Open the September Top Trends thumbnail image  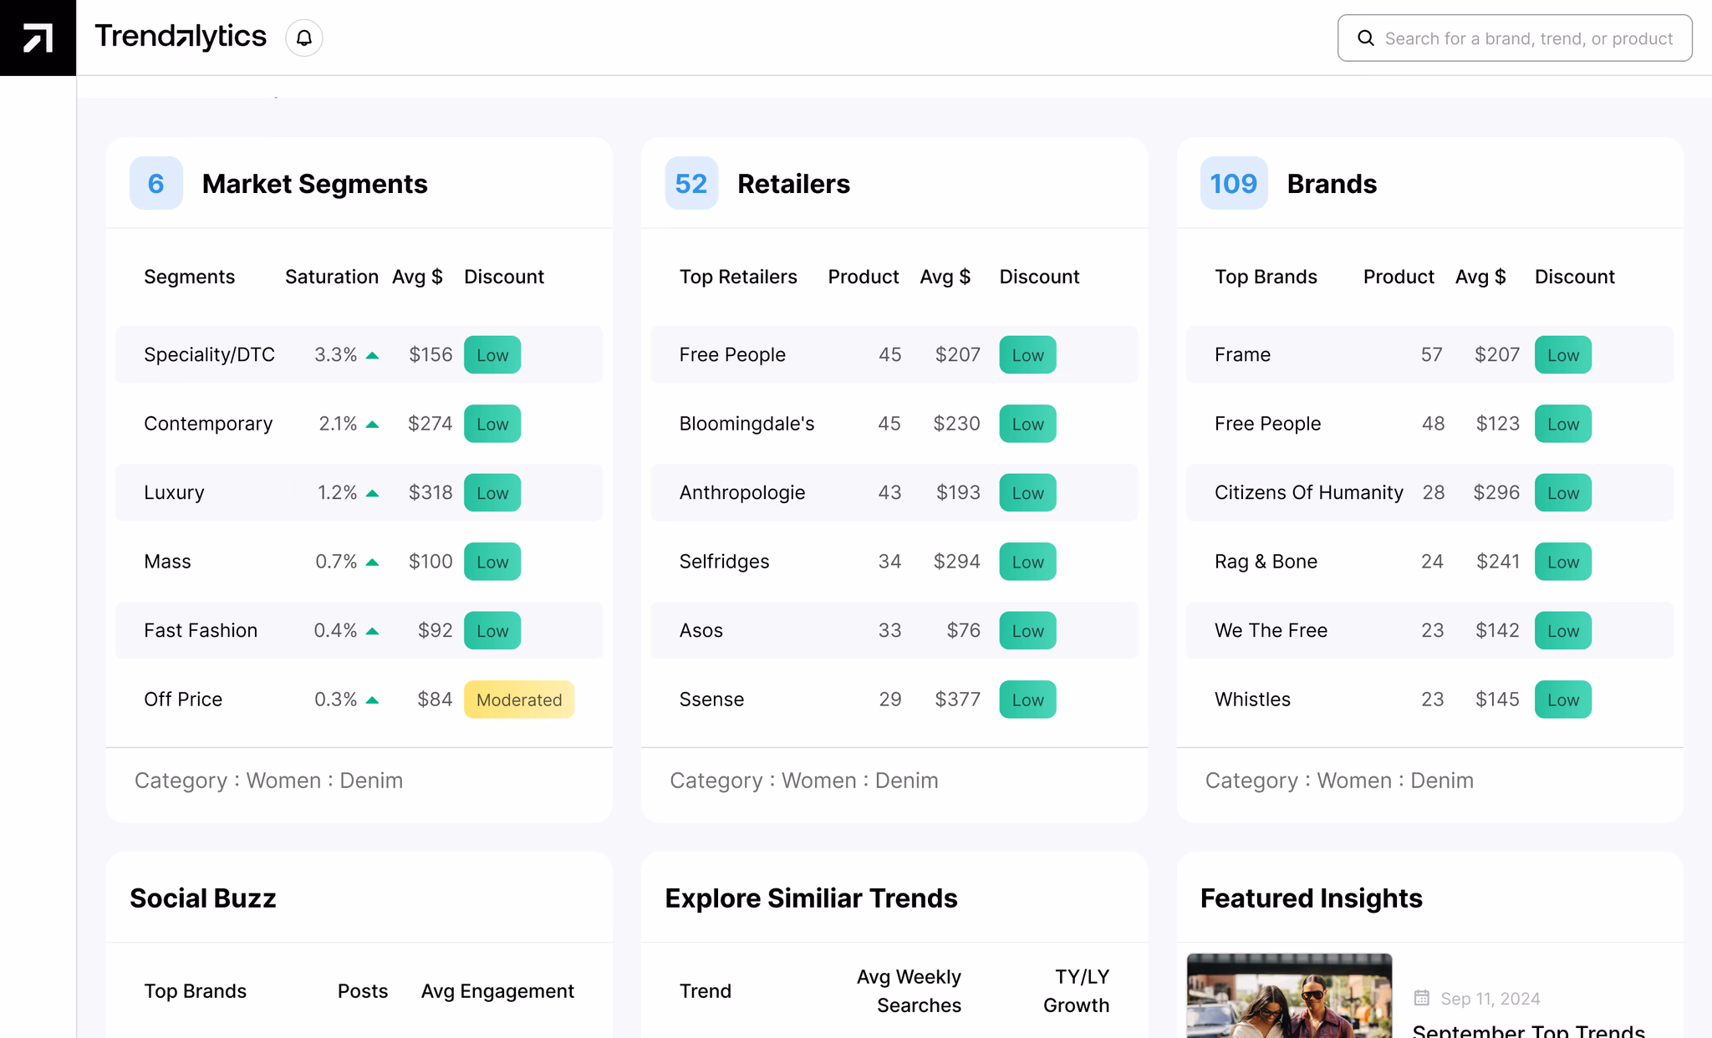[1289, 996]
